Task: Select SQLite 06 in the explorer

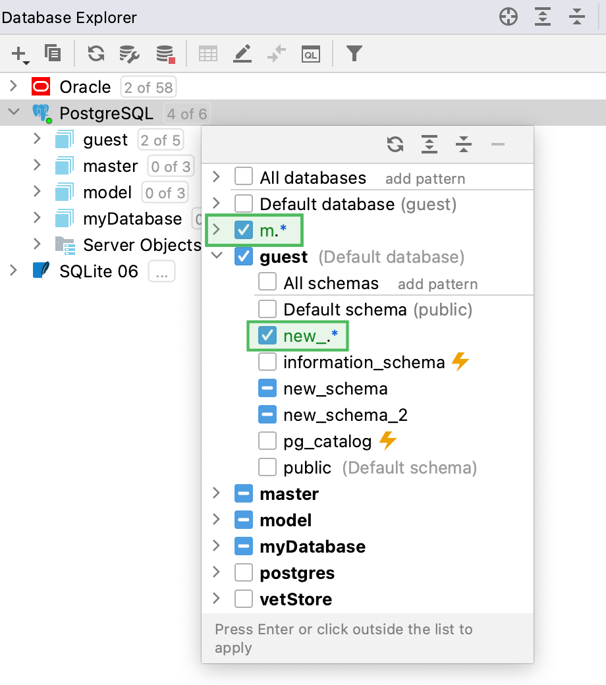Action: pyautogui.click(x=99, y=271)
